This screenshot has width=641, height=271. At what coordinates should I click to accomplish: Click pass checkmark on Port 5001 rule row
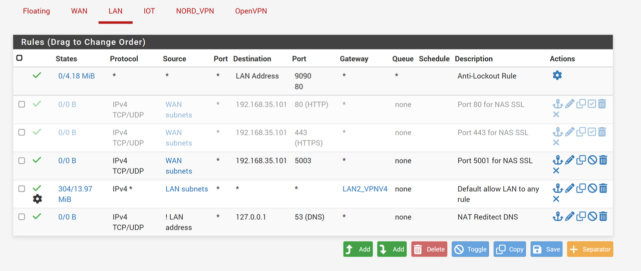pyautogui.click(x=37, y=160)
